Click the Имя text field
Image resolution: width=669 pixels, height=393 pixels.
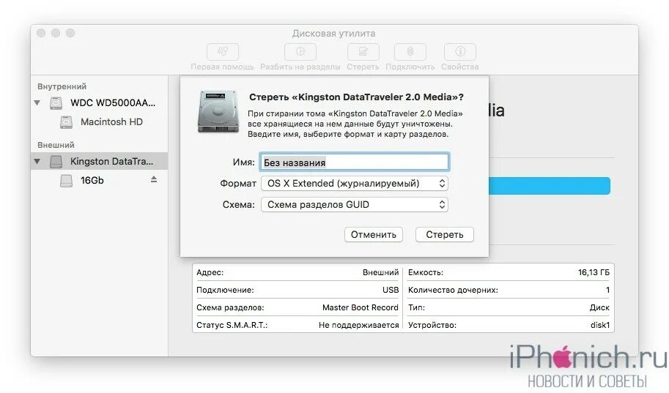tap(355, 162)
